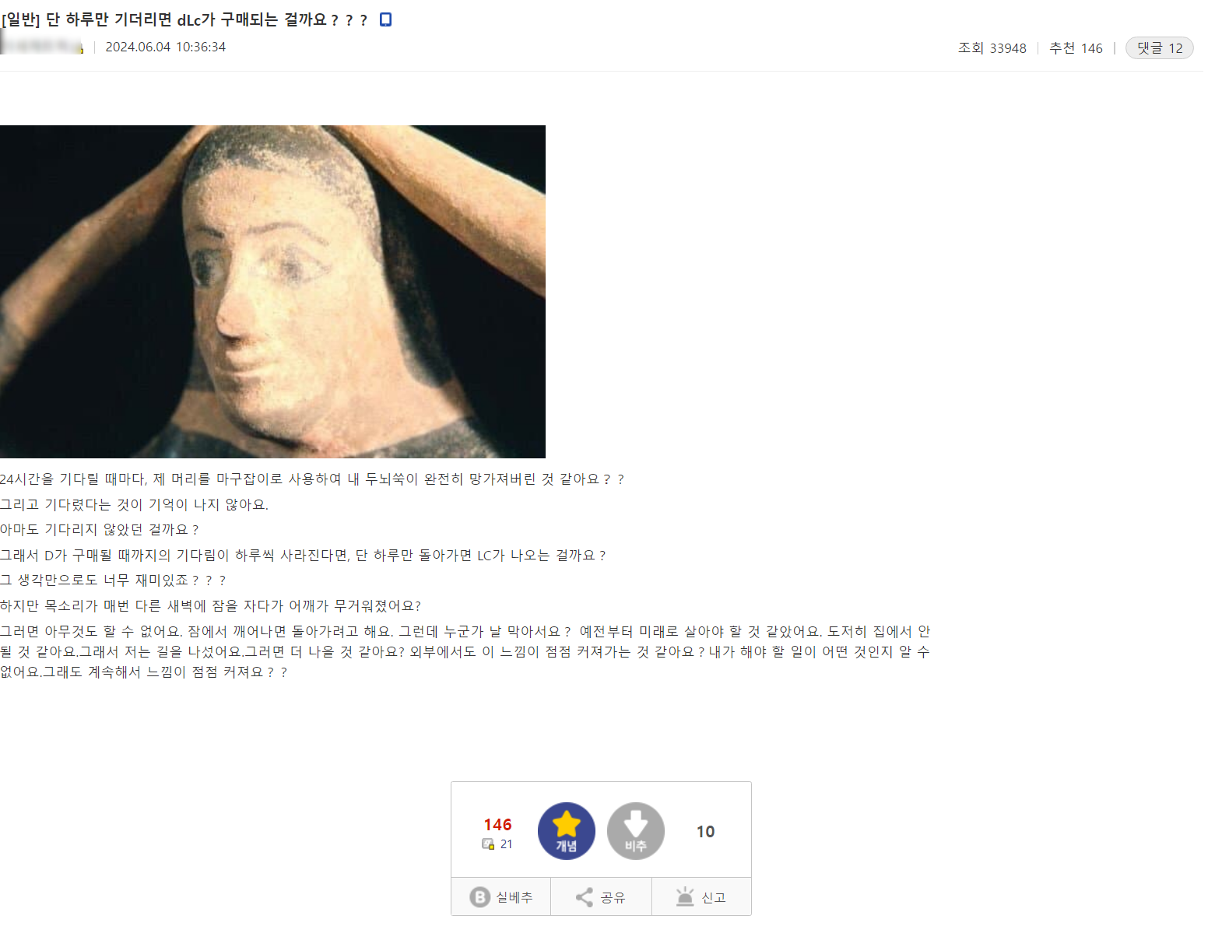Click the 추천 146 count in the header
The height and width of the screenshot is (926, 1208).
(x=1076, y=48)
